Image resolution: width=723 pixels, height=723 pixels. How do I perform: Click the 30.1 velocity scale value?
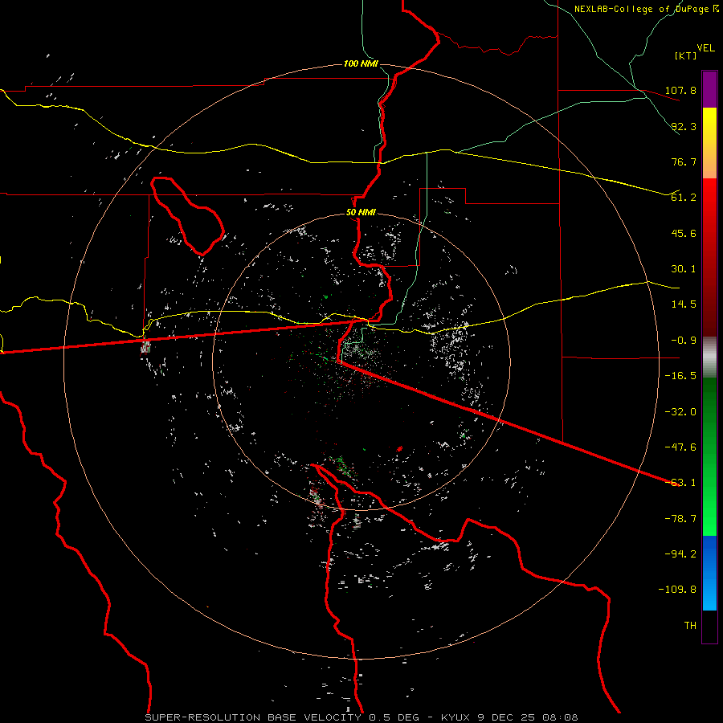coord(684,269)
